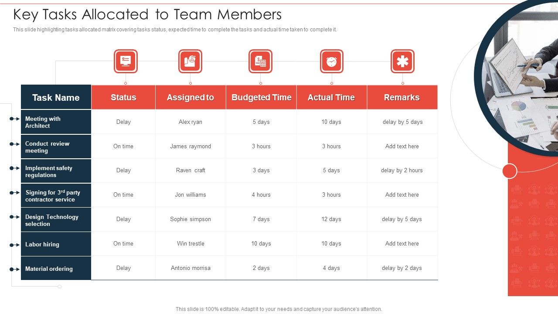Viewport: 558px width, 314px height.
Task: Click the 4 days actual time cell
Action: 331,268
